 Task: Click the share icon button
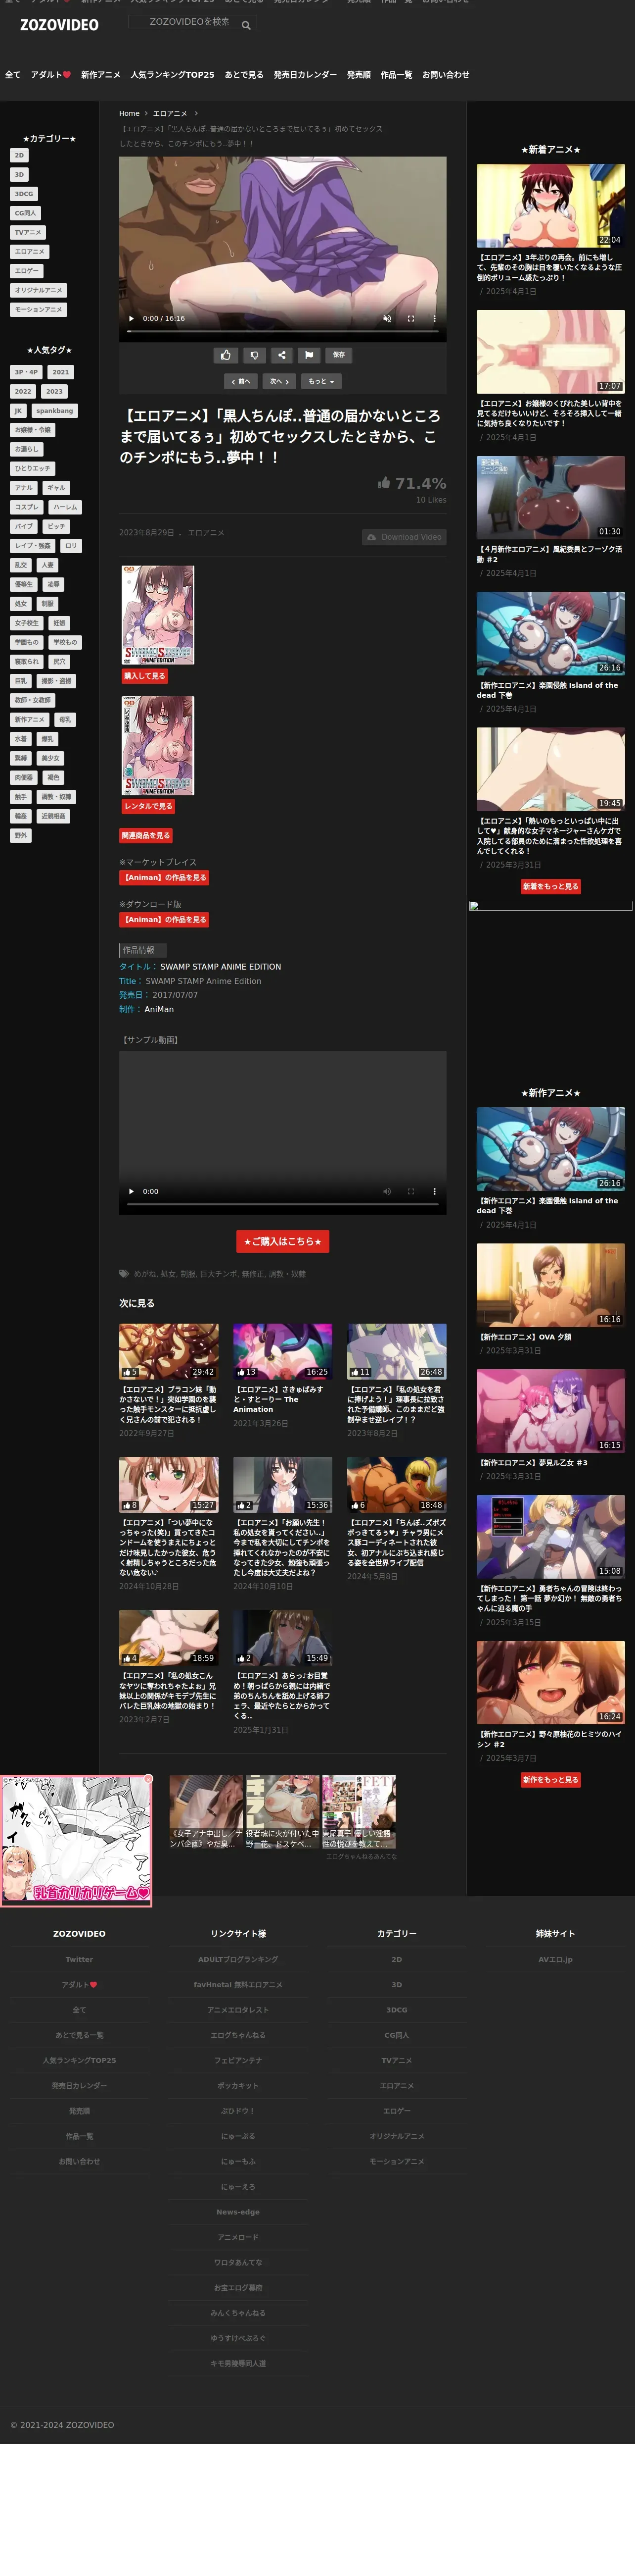(281, 355)
